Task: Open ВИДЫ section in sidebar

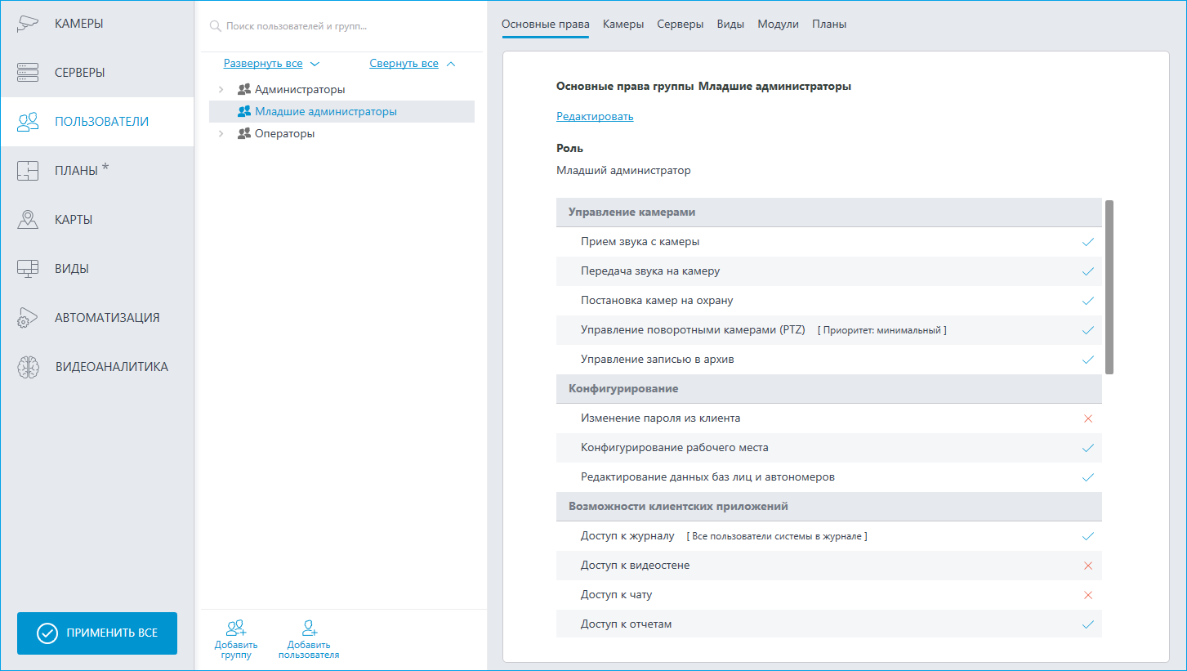Action: pos(97,269)
